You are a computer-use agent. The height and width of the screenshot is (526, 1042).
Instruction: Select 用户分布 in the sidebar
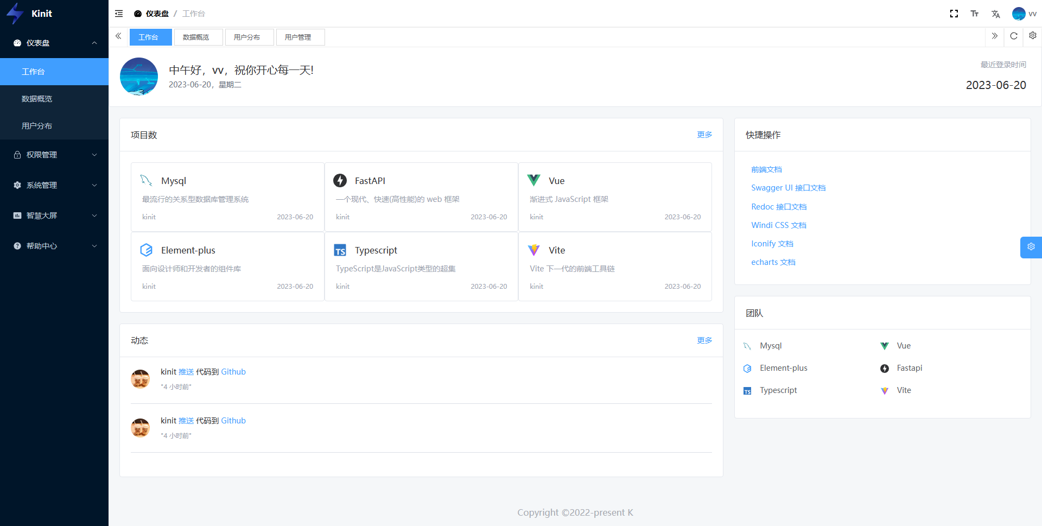pyautogui.click(x=54, y=126)
